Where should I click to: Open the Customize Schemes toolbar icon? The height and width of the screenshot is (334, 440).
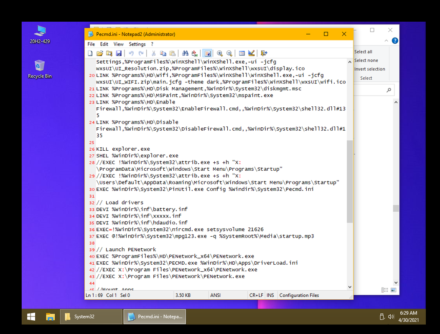tap(251, 53)
